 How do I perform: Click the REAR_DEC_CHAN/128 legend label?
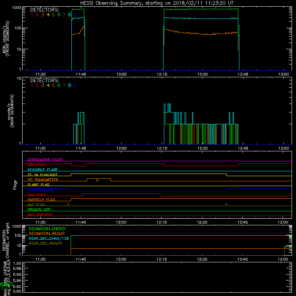coord(49,238)
